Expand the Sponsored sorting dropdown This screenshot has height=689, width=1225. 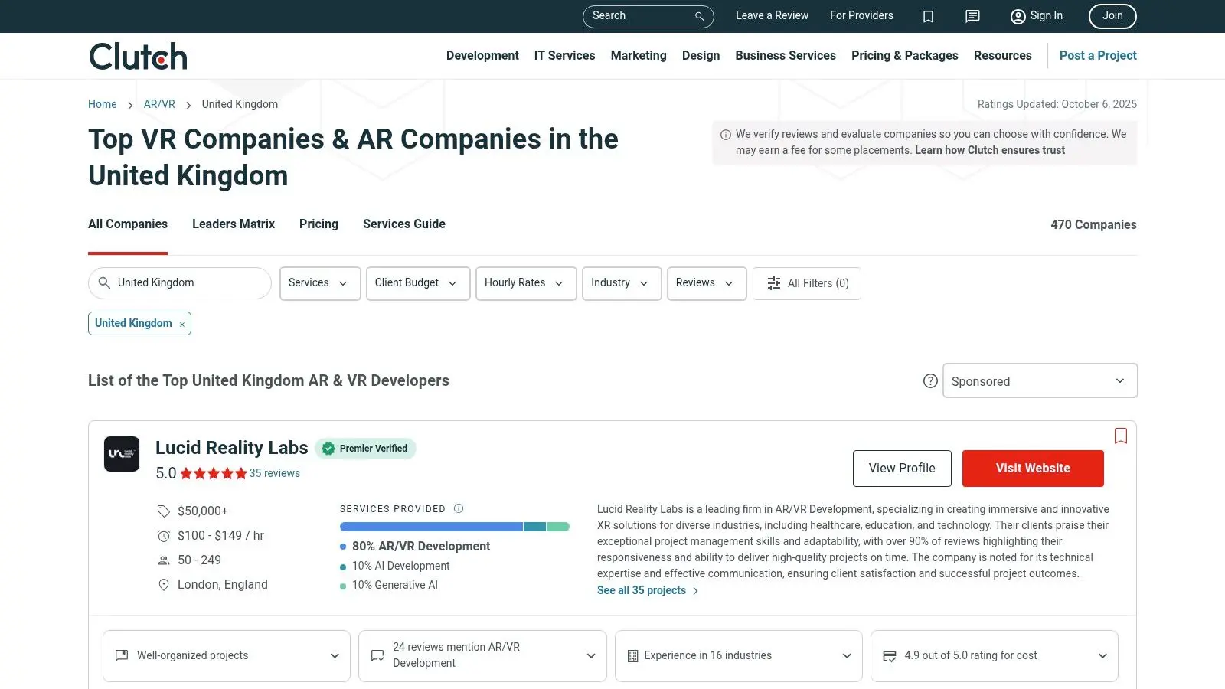click(x=1039, y=380)
